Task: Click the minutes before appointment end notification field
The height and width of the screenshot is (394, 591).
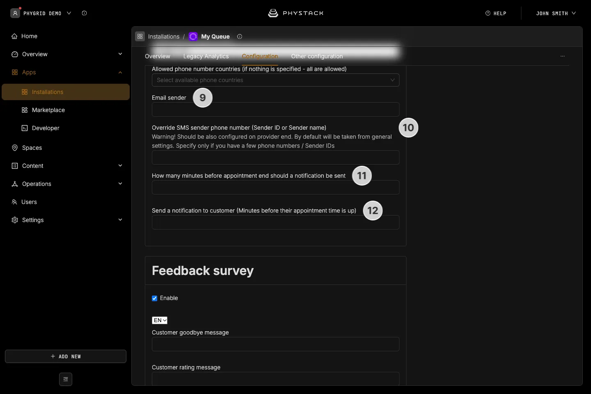Action: tap(275, 188)
